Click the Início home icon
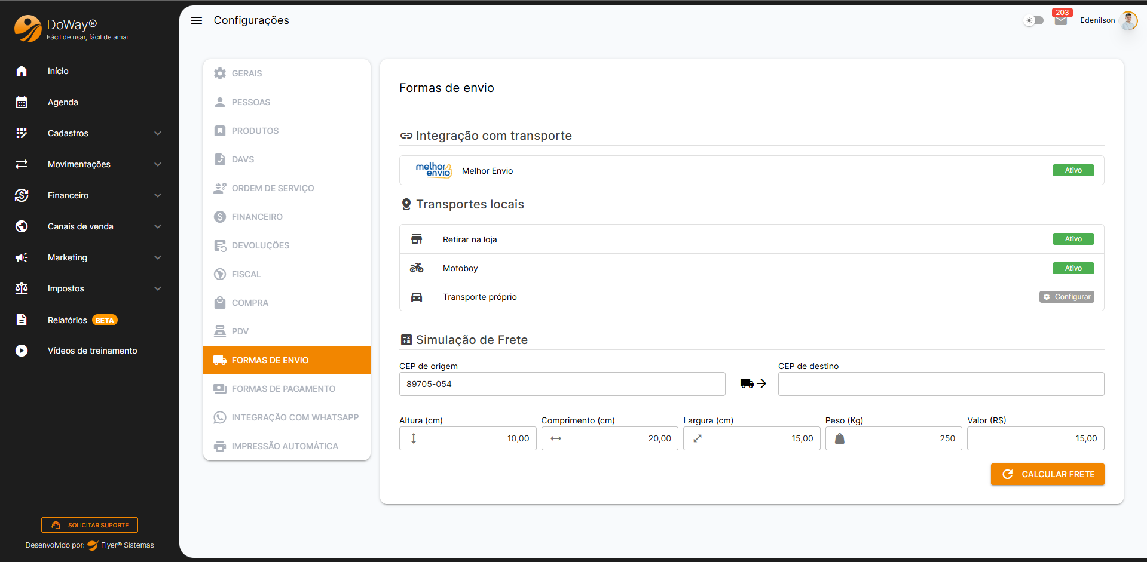Screen dimensions: 1147x562 tap(22, 71)
